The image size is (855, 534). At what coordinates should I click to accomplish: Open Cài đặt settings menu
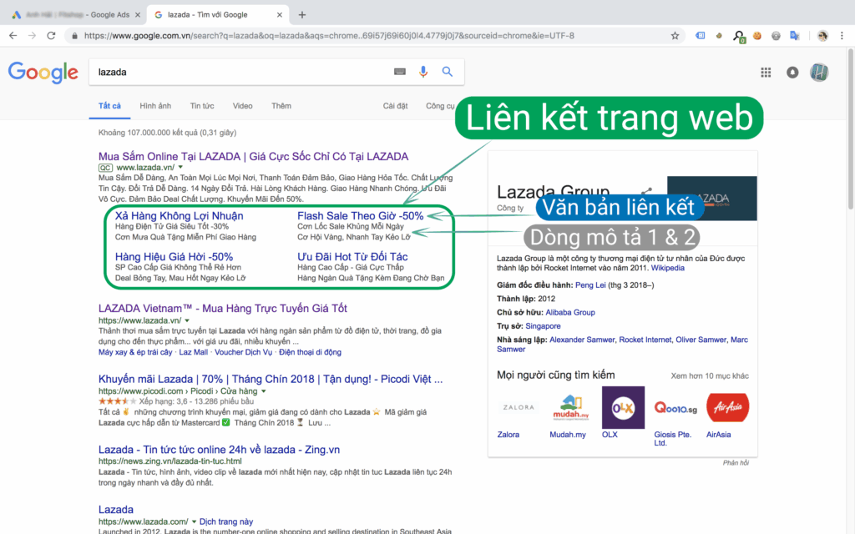tap(395, 106)
